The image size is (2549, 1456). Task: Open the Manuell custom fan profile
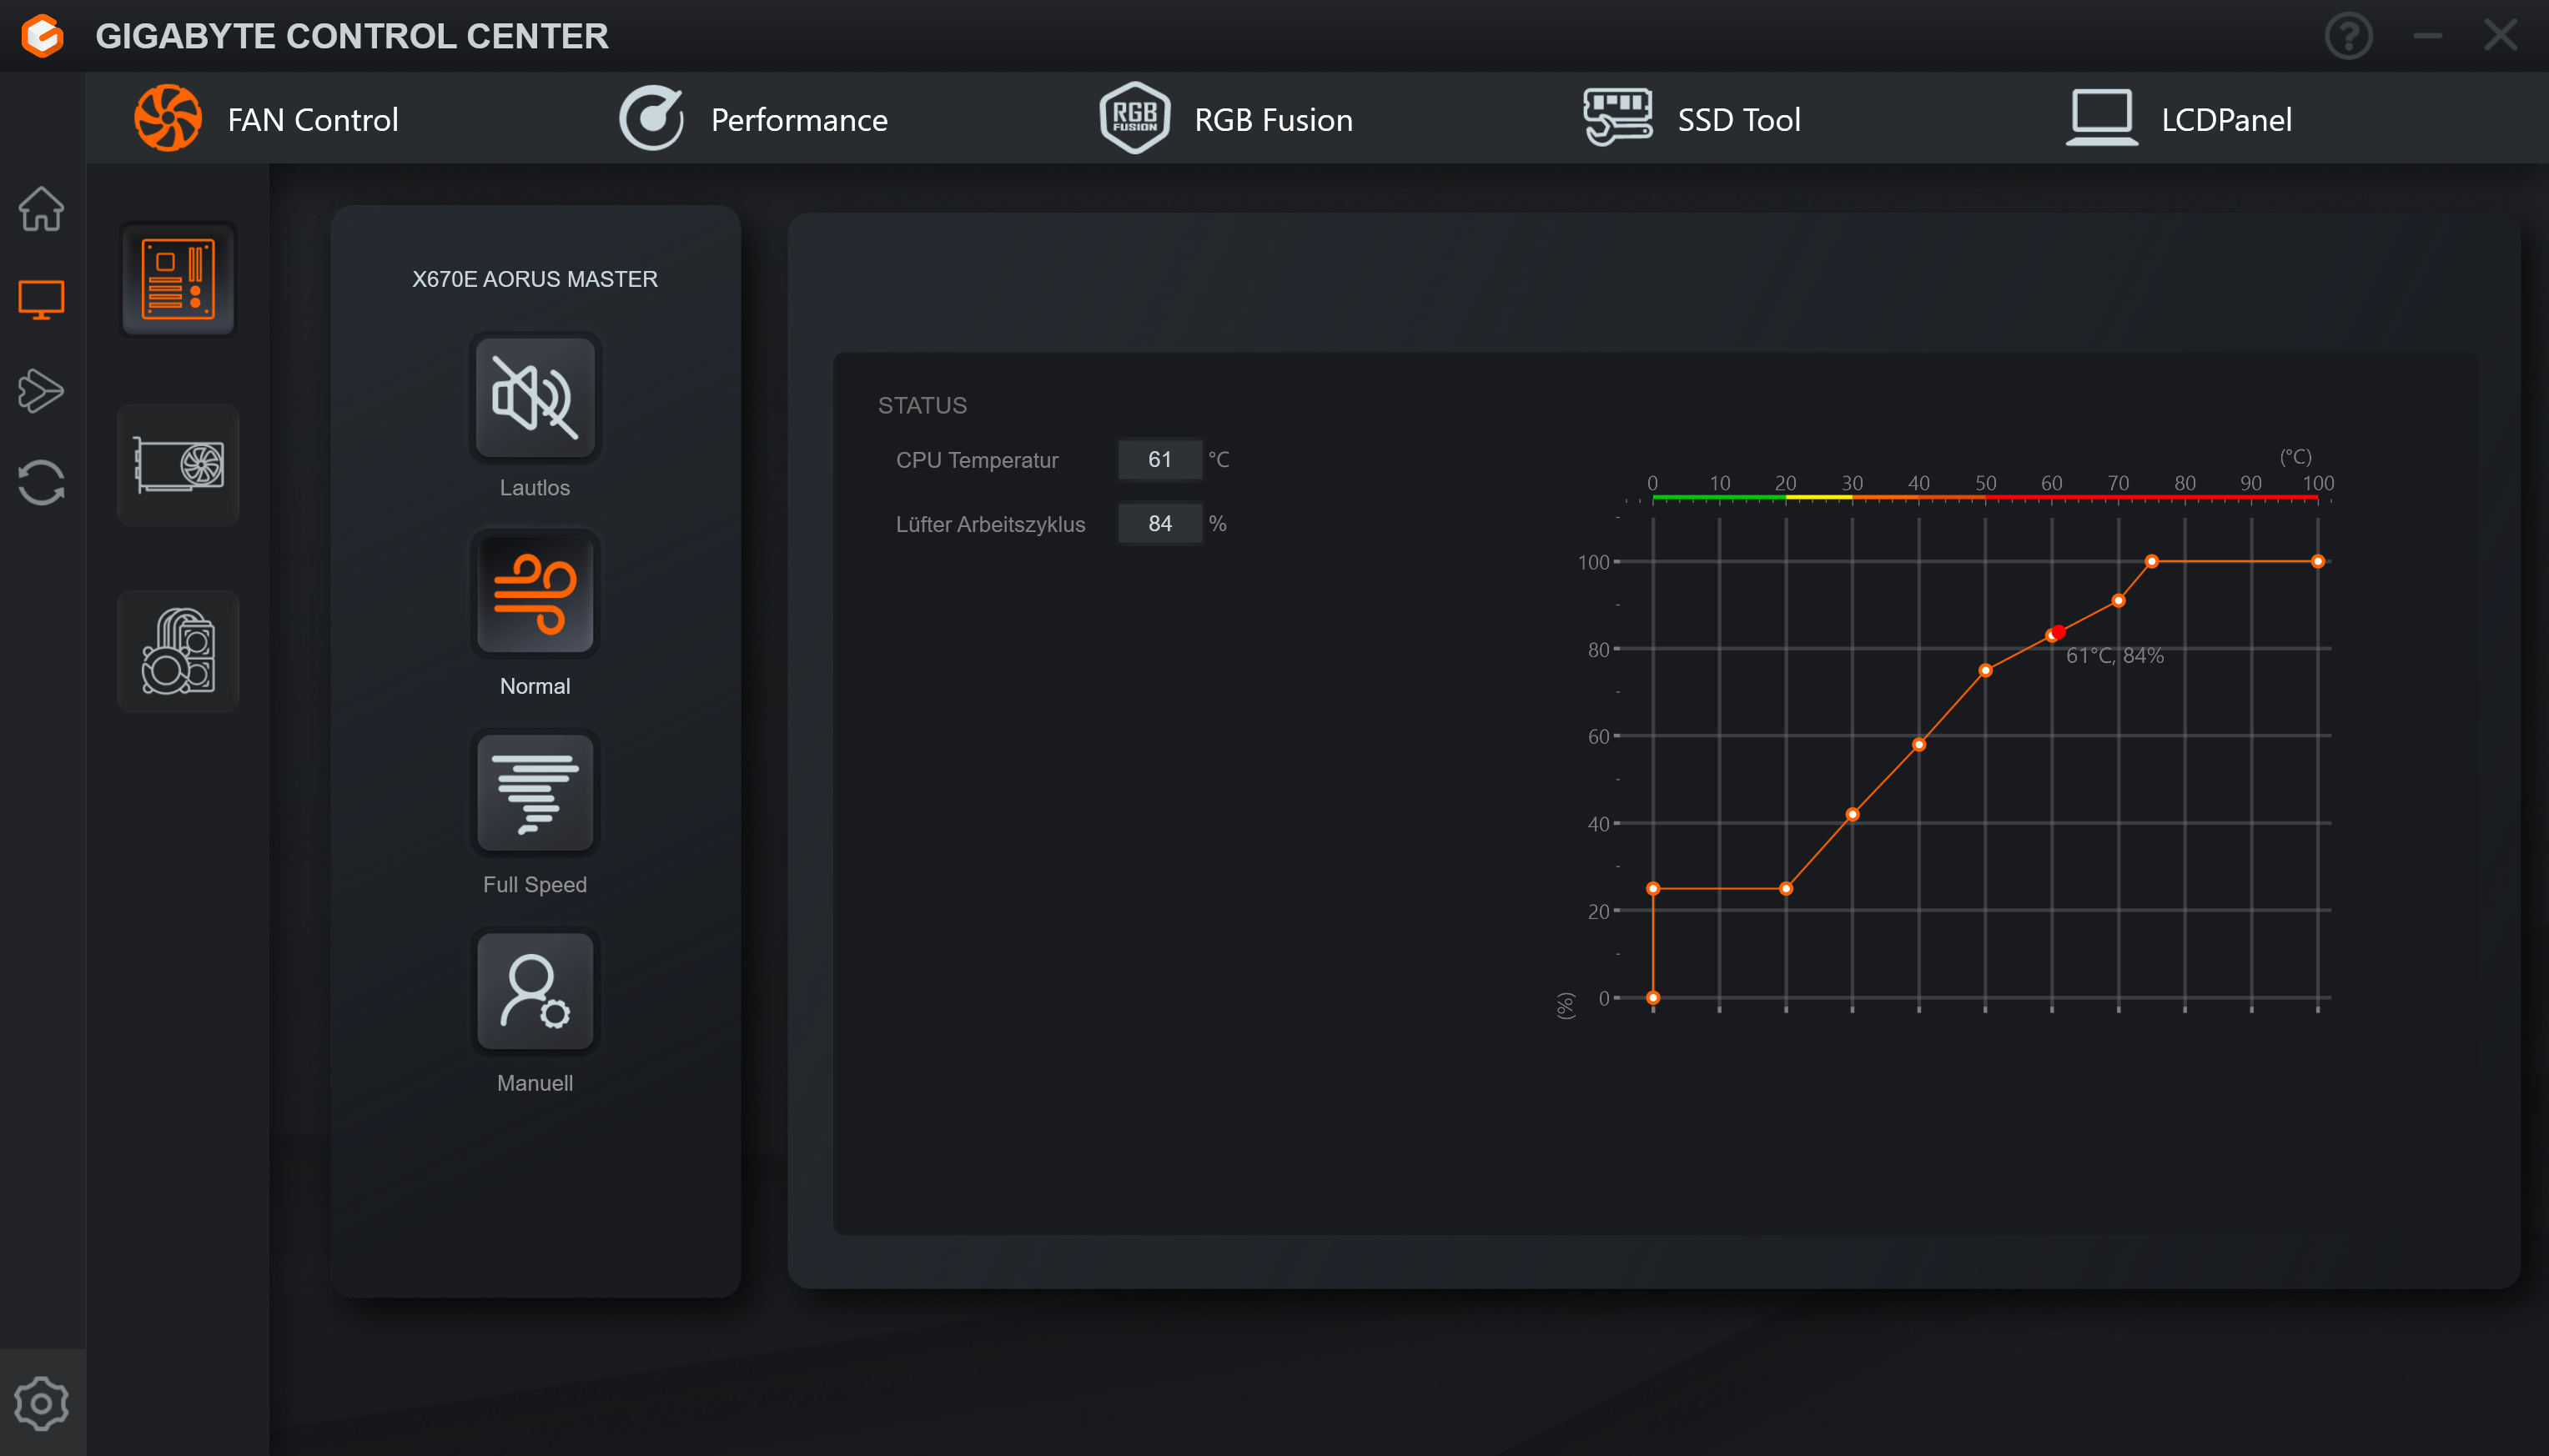[x=535, y=991]
